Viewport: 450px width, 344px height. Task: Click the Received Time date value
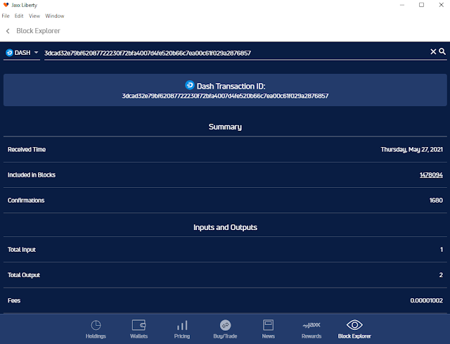click(411, 150)
